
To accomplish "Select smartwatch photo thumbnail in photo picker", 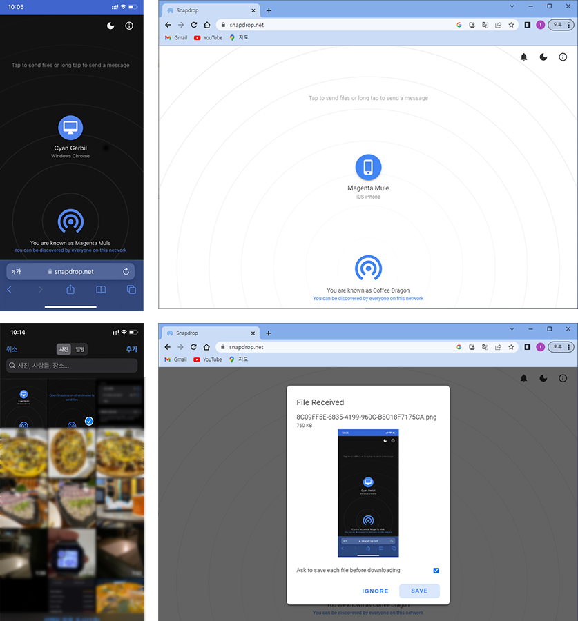I will 72,553.
